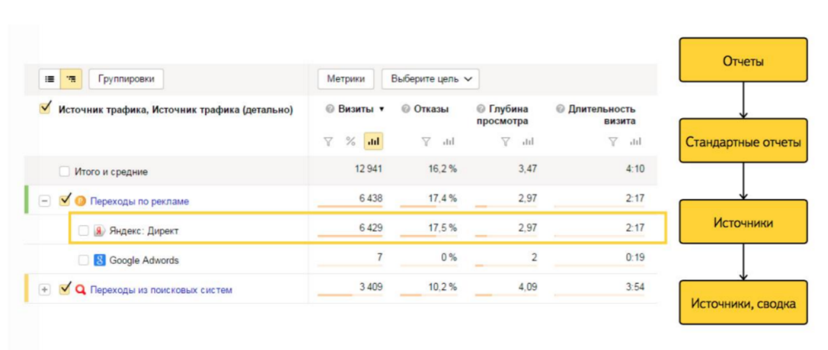Tick the Google Adwords checkbox
The image size is (828, 350).
click(x=83, y=261)
